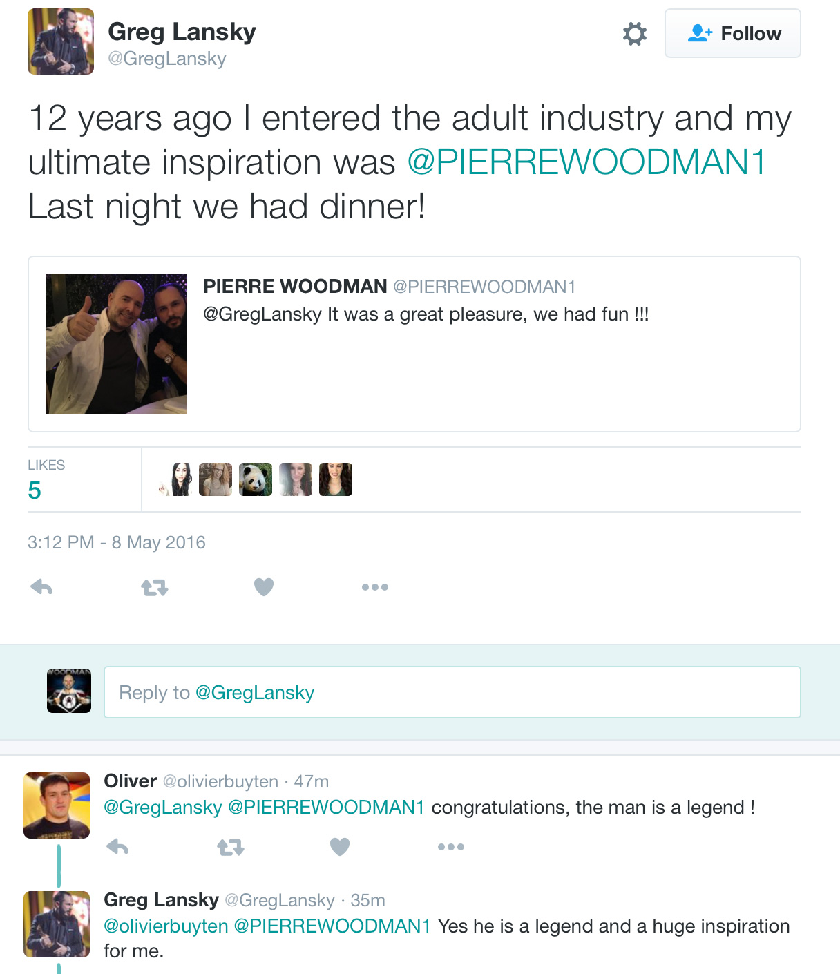Open Oliver's profile avatar
This screenshot has width=840, height=974.
[x=57, y=805]
